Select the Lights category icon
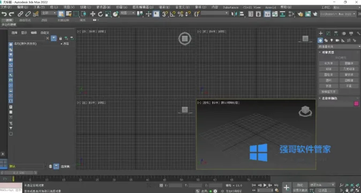Screen dimensions: 361x193 pyautogui.click(x=332, y=41)
